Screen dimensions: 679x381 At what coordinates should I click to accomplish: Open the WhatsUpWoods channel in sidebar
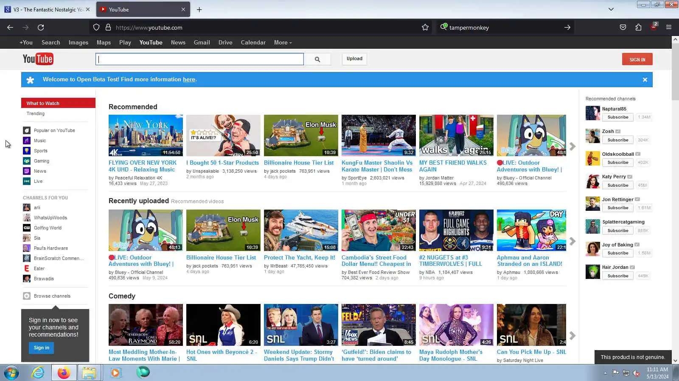(51, 218)
